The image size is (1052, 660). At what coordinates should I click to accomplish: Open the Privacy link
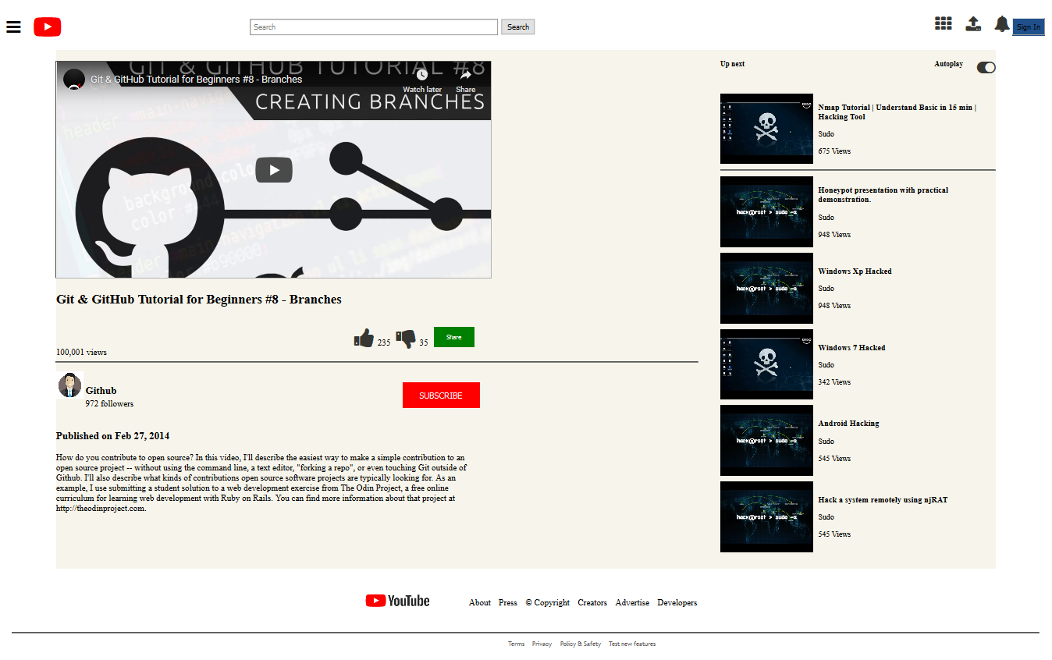pyautogui.click(x=542, y=644)
